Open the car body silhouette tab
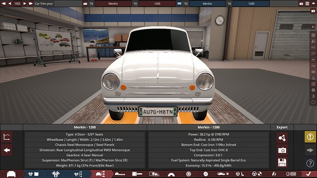Viewport: 317px width, 178px height. (120, 174)
